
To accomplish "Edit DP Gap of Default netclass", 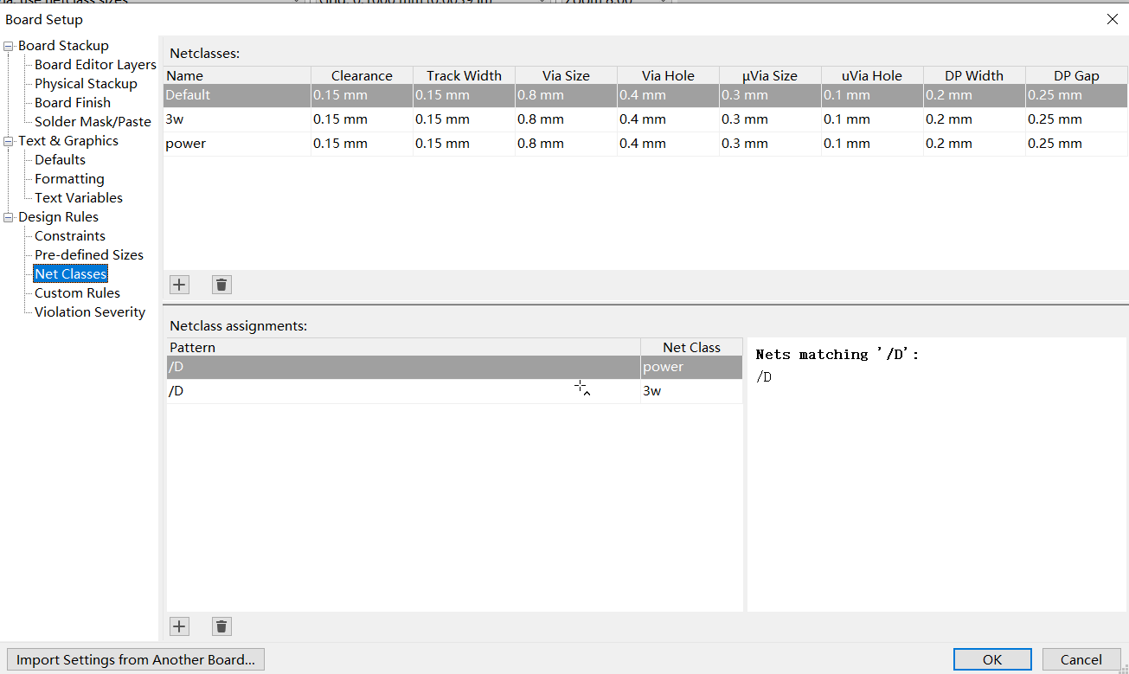I will (x=1076, y=95).
